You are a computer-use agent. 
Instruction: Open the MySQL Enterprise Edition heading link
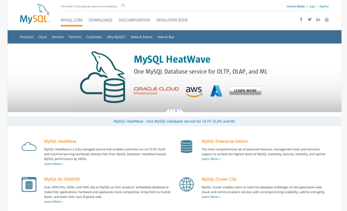tap(225, 141)
